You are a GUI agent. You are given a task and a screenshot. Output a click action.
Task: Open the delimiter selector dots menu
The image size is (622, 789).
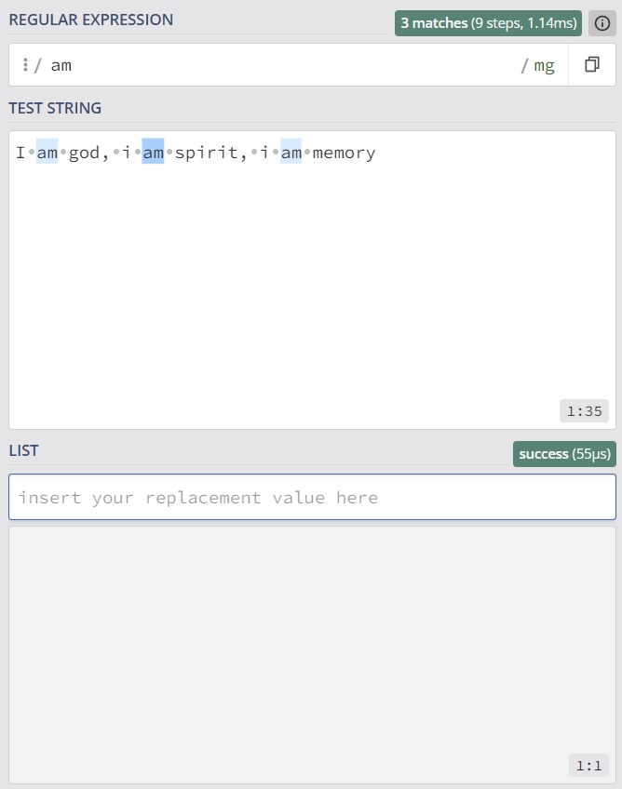[x=25, y=65]
